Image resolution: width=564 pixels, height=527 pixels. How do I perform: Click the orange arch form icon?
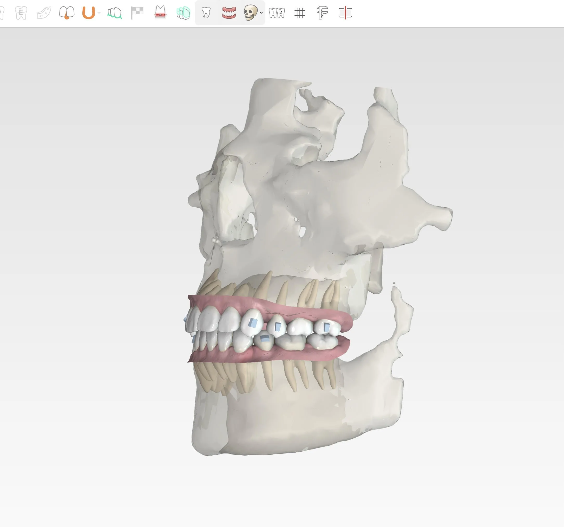(88, 13)
